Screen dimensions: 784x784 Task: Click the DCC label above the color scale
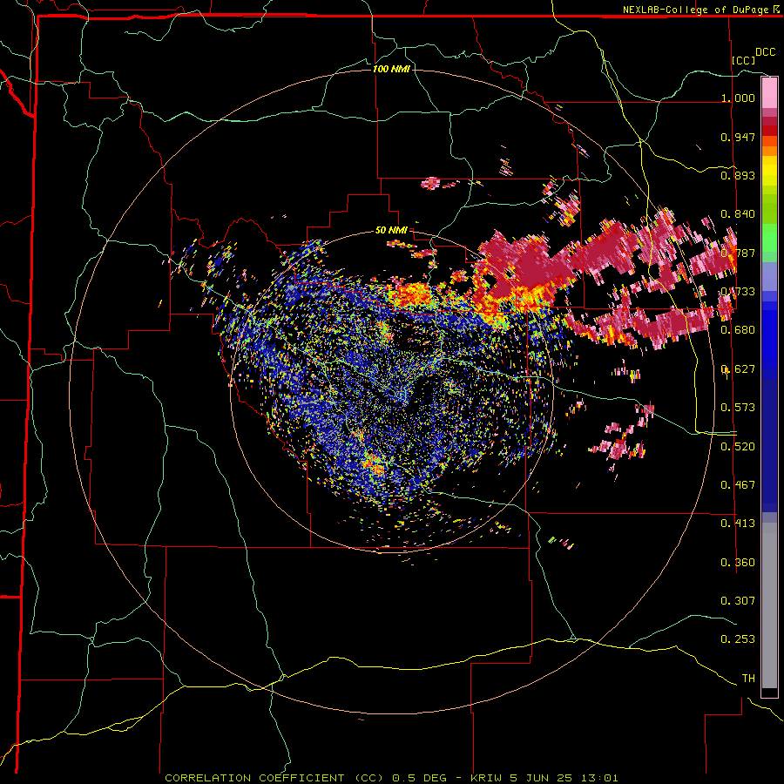click(x=765, y=52)
